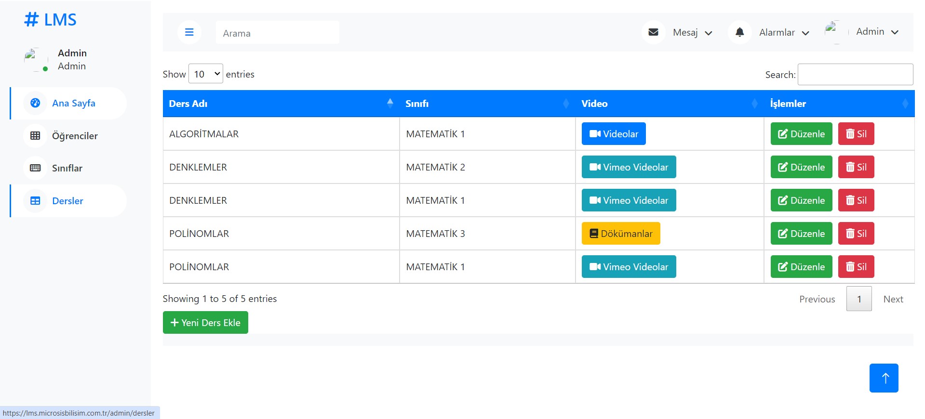The height and width of the screenshot is (419, 925).
Task: Go to Öğrenciler in sidebar
Action: click(75, 136)
